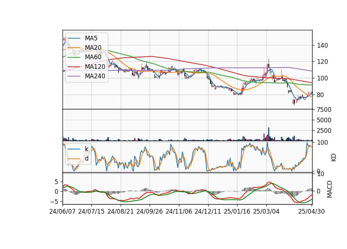
Task: Click the MA240 legend label
Action: [95, 76]
